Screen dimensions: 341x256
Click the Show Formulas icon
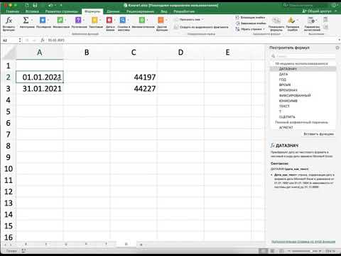(x=276, y=21)
